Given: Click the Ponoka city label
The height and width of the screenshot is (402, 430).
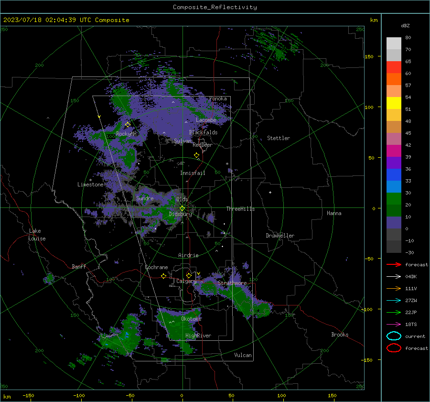Looking at the screenshot, I should [218, 98].
